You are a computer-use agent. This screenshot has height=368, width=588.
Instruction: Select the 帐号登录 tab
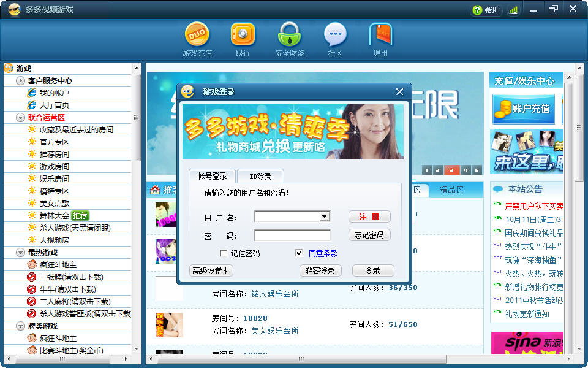coord(213,175)
